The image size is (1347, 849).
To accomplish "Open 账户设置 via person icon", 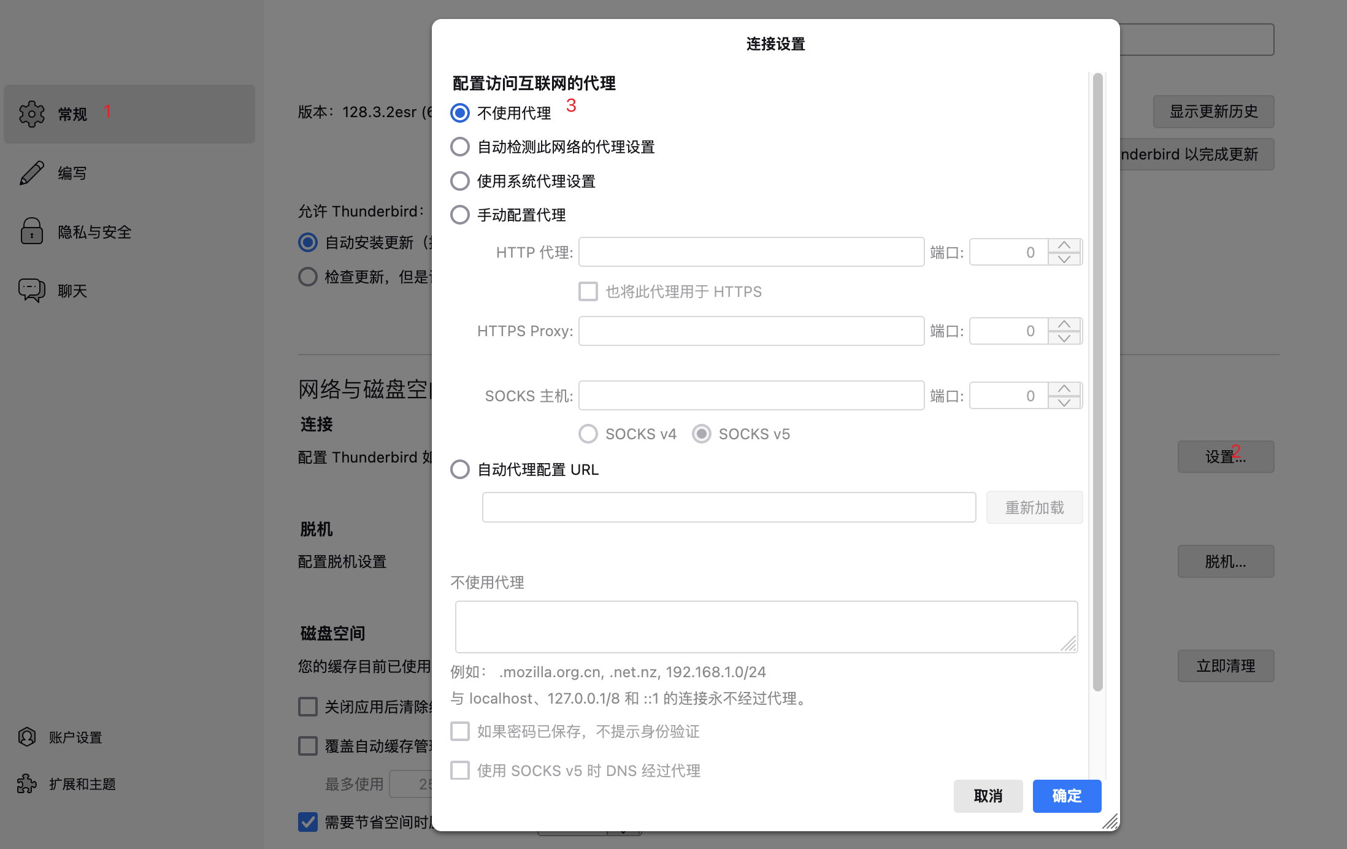I will [x=27, y=737].
